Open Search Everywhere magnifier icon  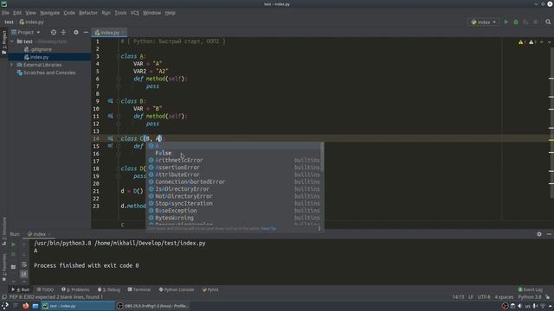[x=548, y=22]
